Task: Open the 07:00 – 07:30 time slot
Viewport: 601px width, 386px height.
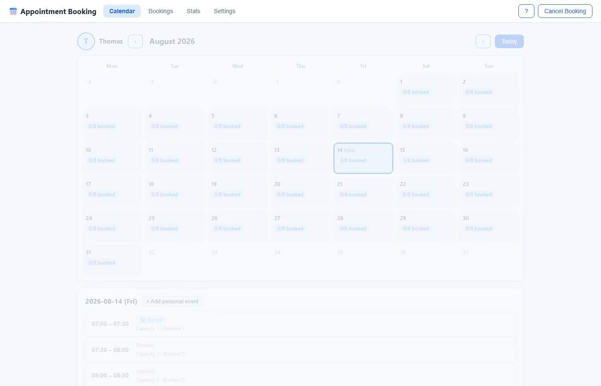Action: tap(300, 324)
